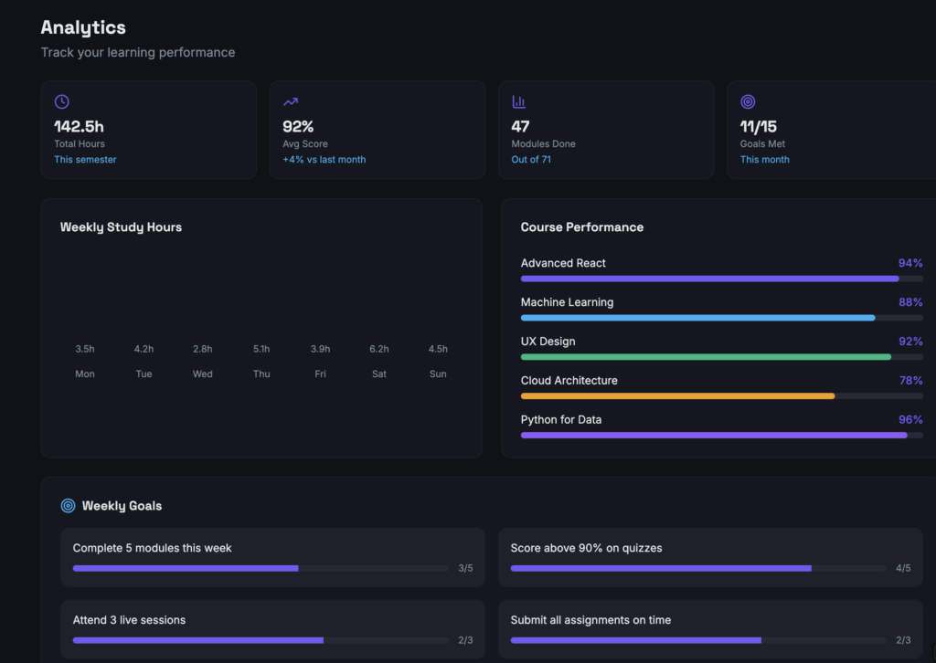Click the target icon above Goals Met
Viewport: 936px width, 663px height.
[x=748, y=102]
